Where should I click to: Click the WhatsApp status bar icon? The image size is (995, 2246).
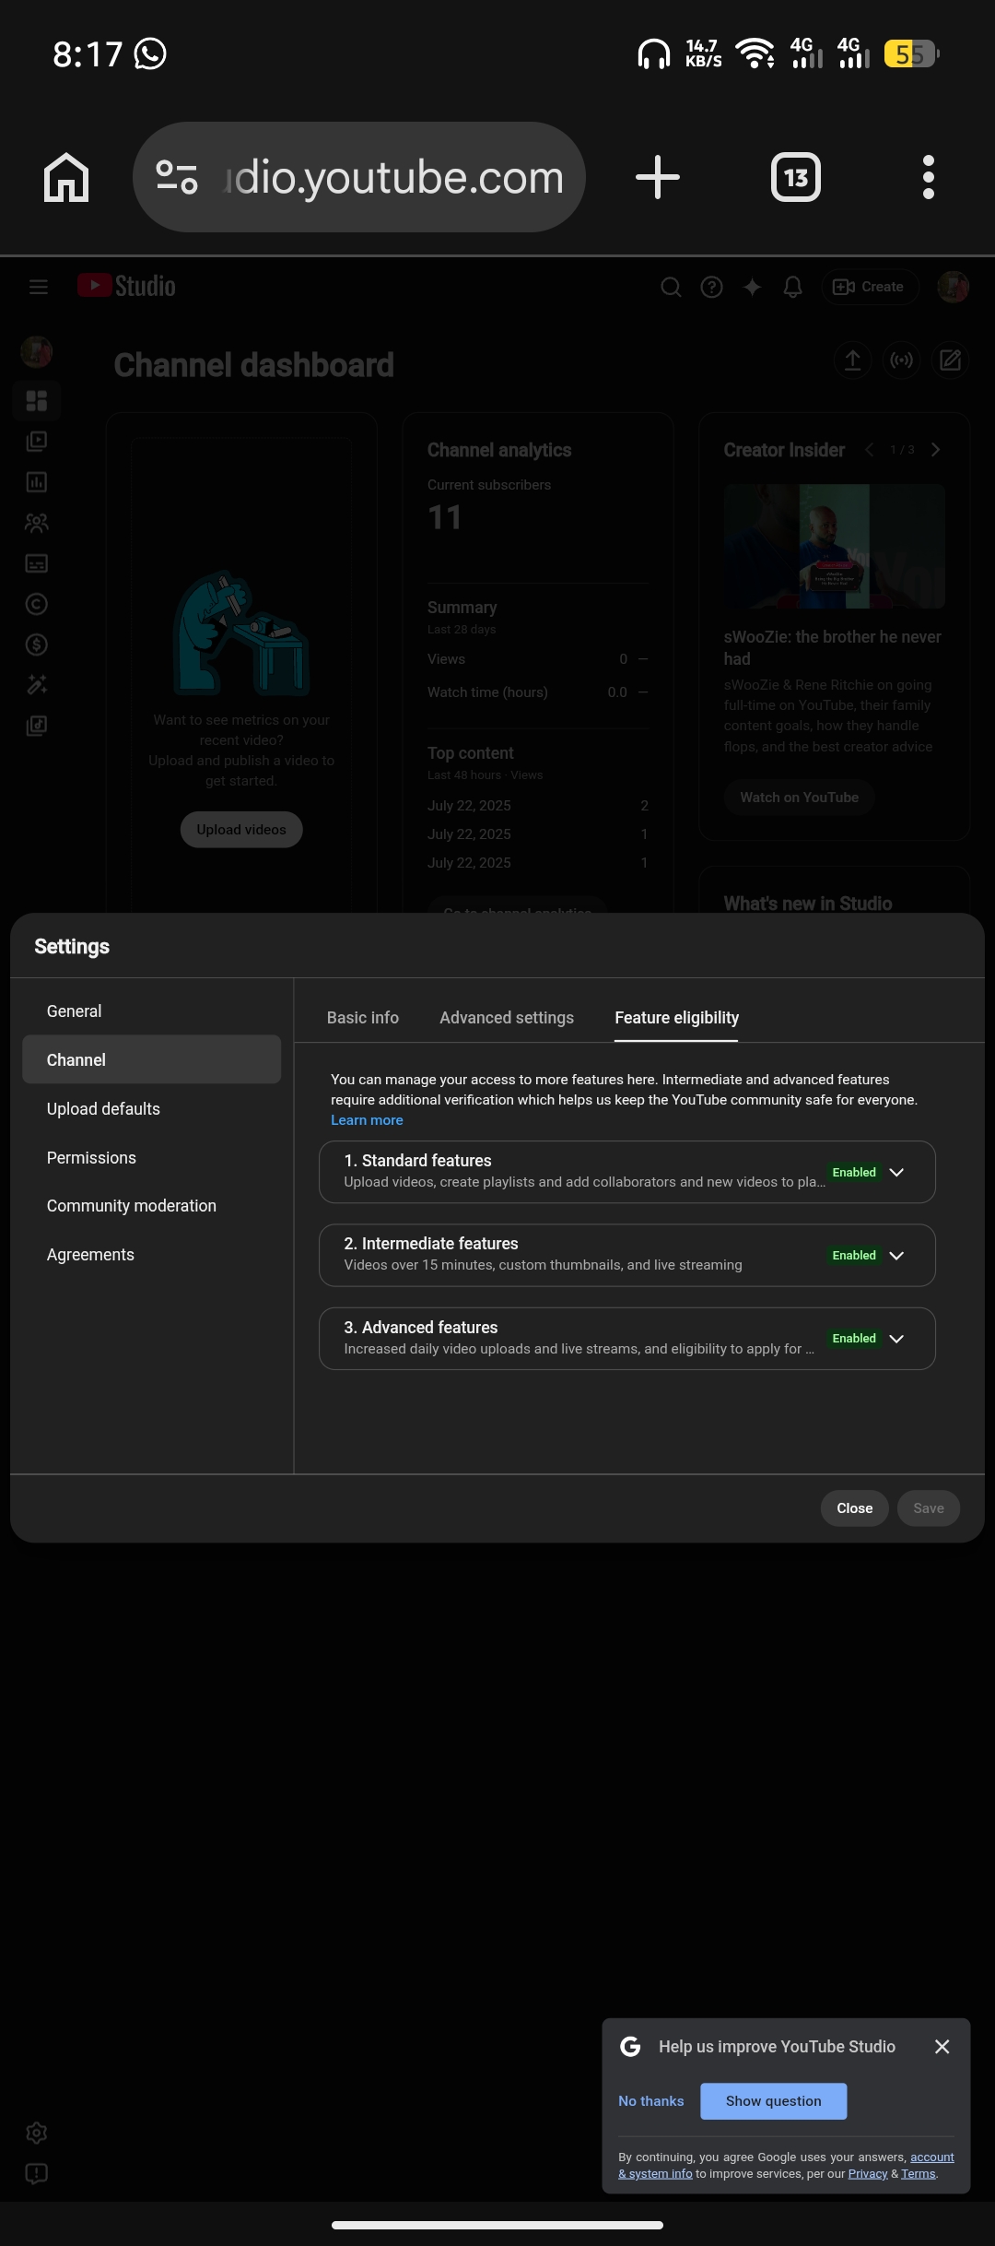click(x=150, y=53)
